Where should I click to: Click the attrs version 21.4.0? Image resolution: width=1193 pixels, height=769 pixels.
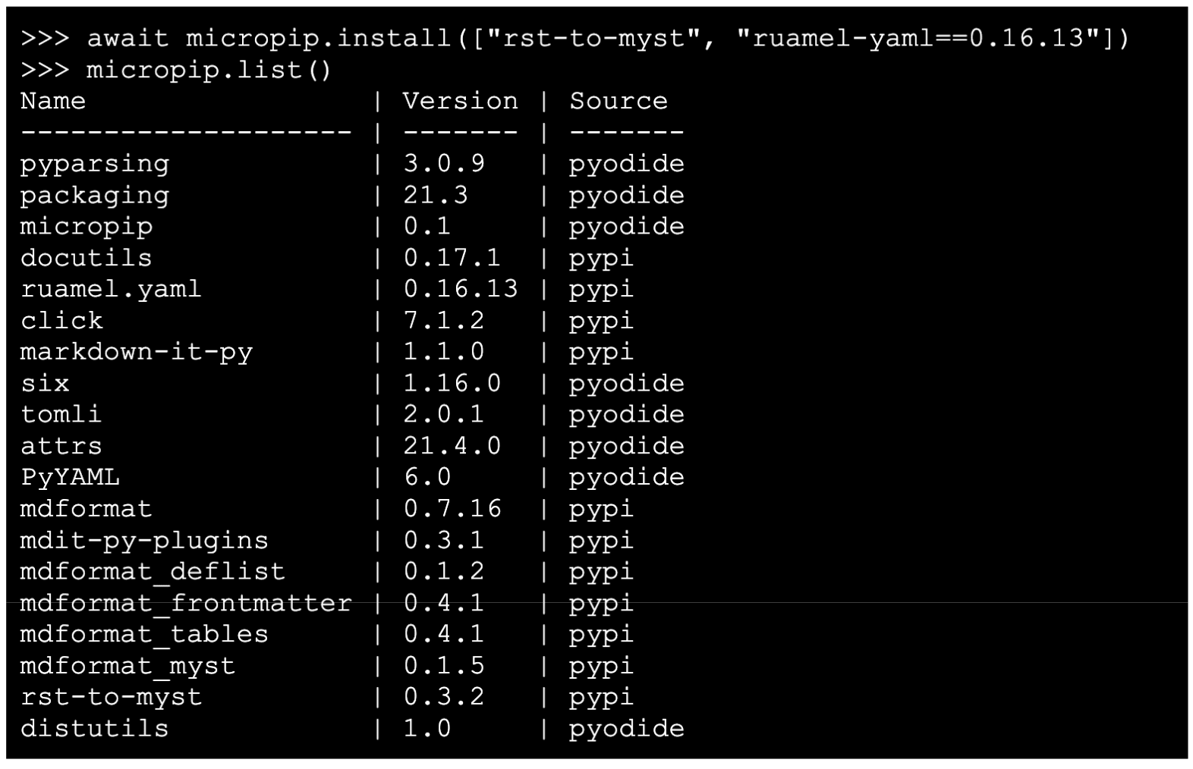click(452, 446)
